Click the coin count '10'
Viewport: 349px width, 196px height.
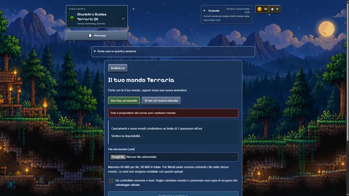(x=265, y=9)
